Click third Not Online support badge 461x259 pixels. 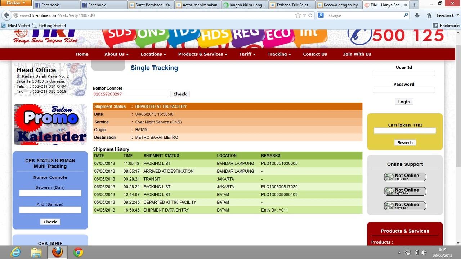pos(405,206)
